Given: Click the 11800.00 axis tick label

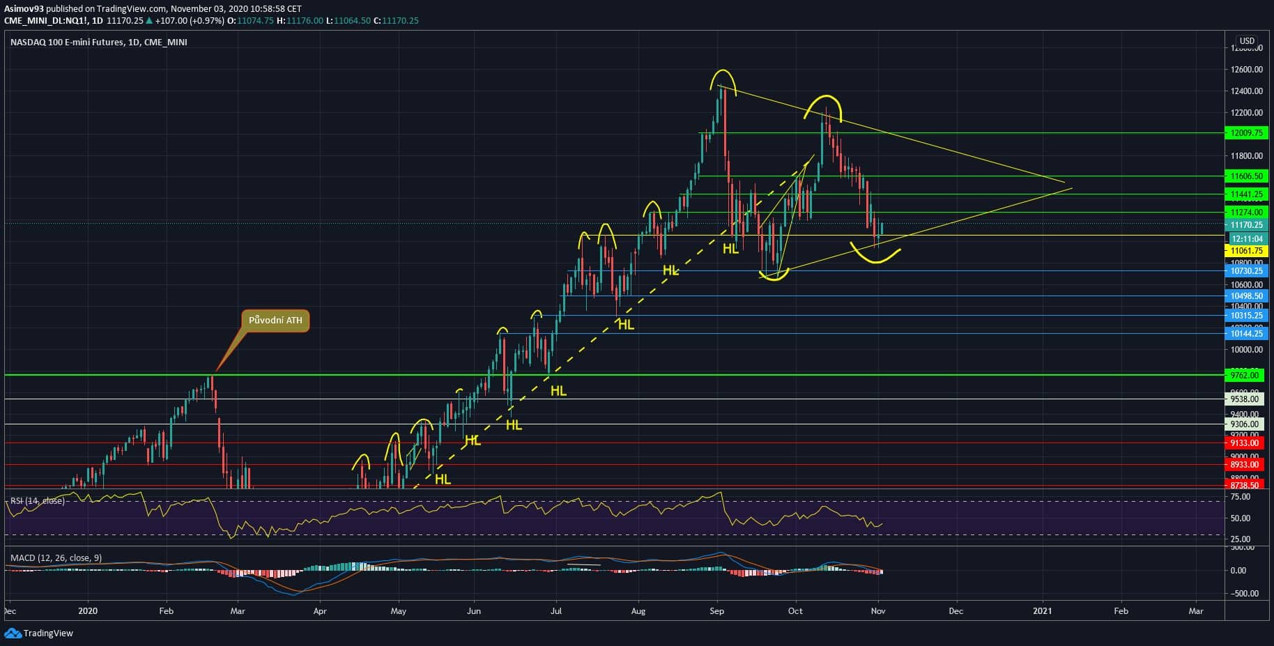Looking at the screenshot, I should click(x=1247, y=156).
